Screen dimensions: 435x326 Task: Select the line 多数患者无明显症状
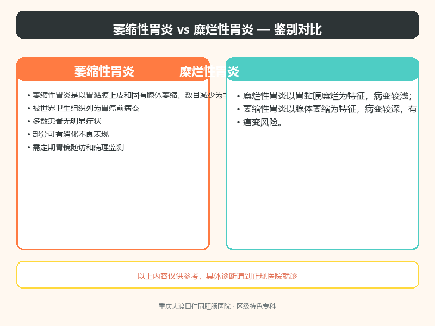pyautogui.click(x=66, y=121)
